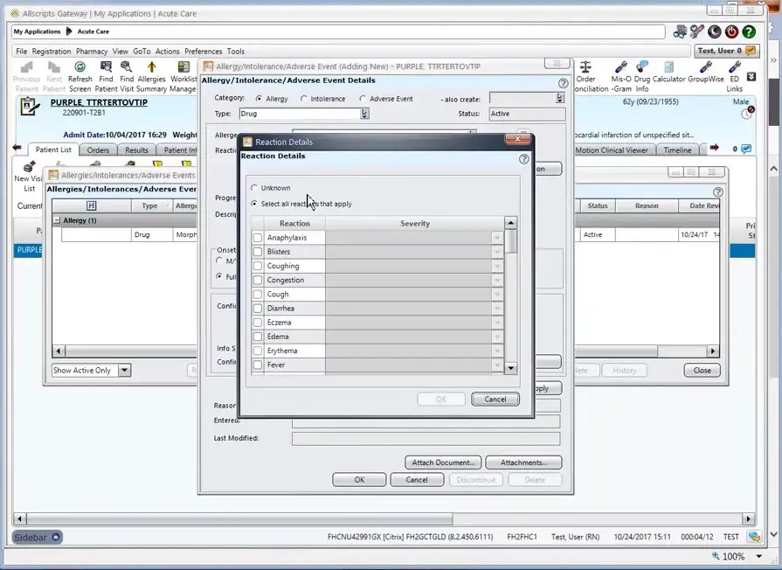Image resolution: width=782 pixels, height=570 pixels.
Task: Check the Coughing reaction checkbox
Action: tap(258, 266)
